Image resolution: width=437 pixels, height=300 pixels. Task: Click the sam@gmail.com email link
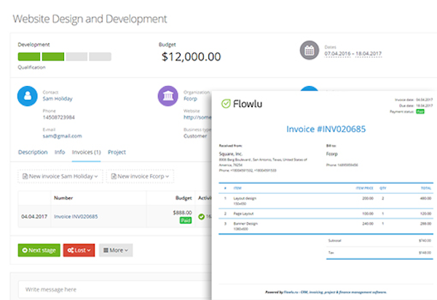pos(62,136)
